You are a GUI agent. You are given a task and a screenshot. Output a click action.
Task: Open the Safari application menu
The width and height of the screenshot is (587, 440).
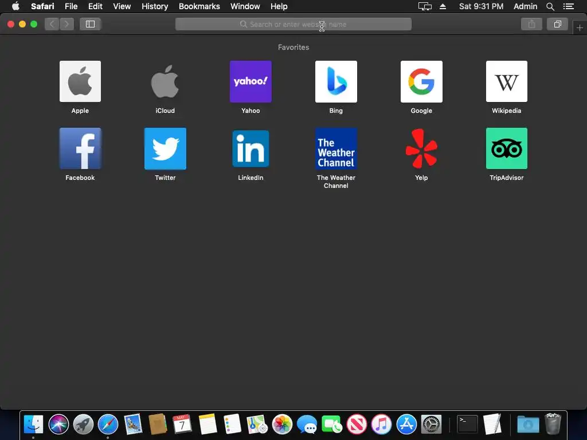(x=42, y=6)
